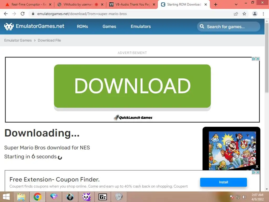Open the Chrome three-dot menu
The width and height of the screenshot is (269, 202).
pos(263,14)
